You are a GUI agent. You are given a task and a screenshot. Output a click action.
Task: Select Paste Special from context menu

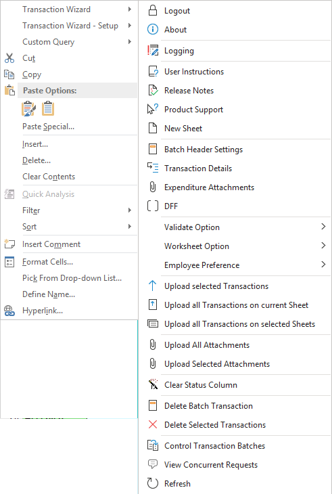pyautogui.click(x=48, y=127)
